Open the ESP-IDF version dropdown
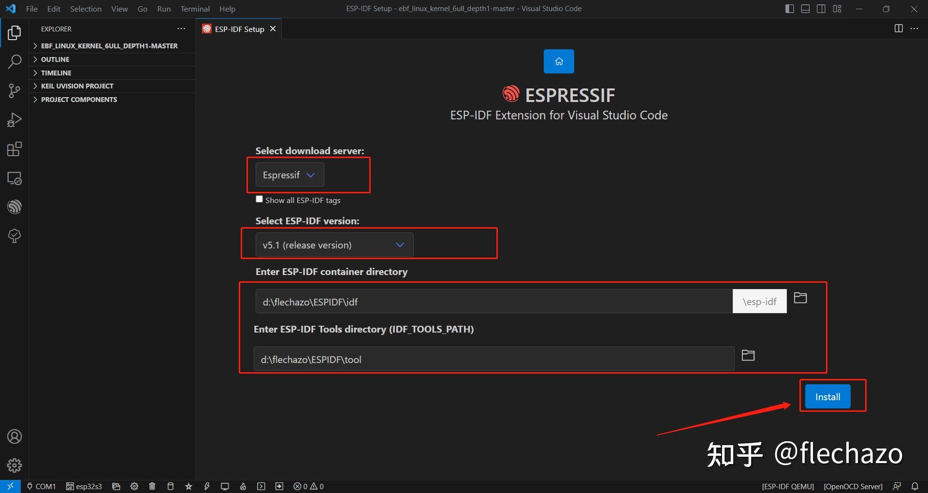 pos(334,245)
